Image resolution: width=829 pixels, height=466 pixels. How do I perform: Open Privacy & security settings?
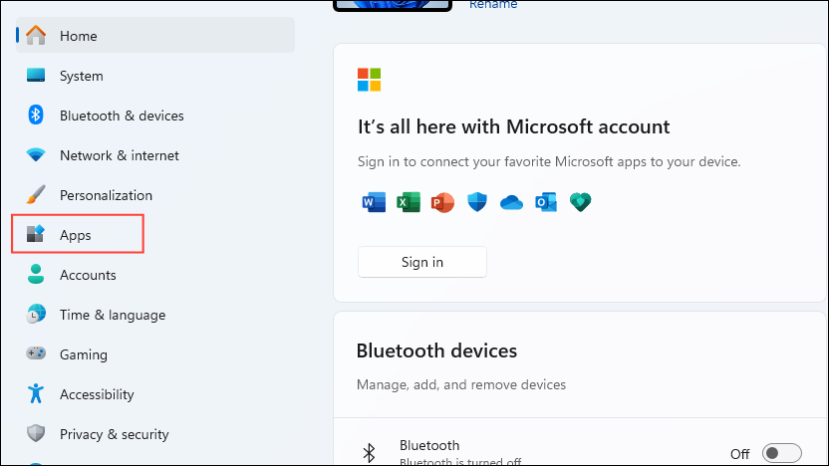coord(155,434)
